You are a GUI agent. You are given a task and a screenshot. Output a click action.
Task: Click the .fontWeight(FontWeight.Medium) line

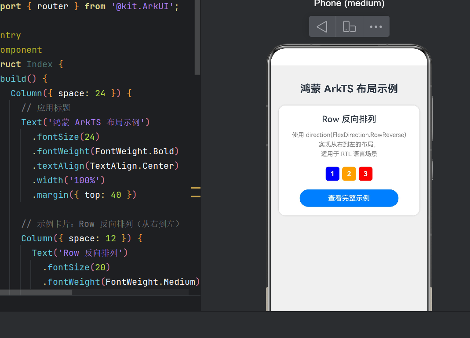tap(121, 282)
